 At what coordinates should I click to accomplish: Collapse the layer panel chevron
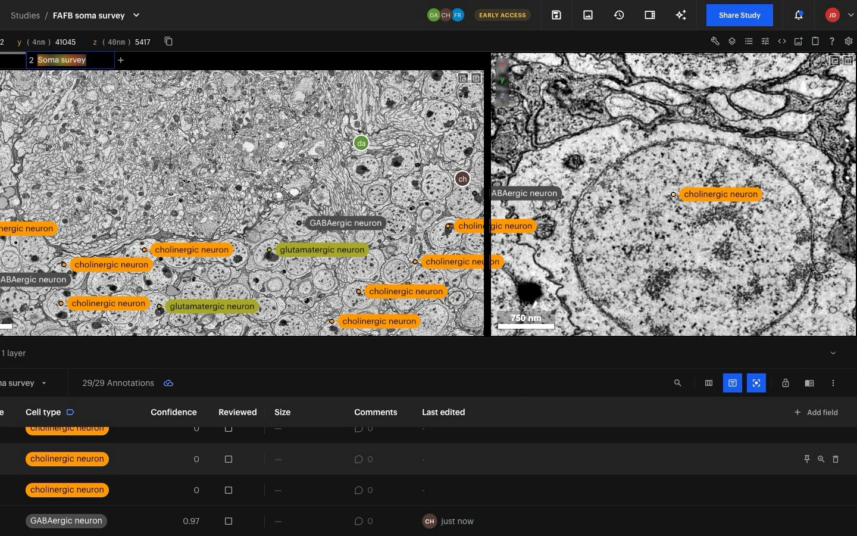click(833, 353)
